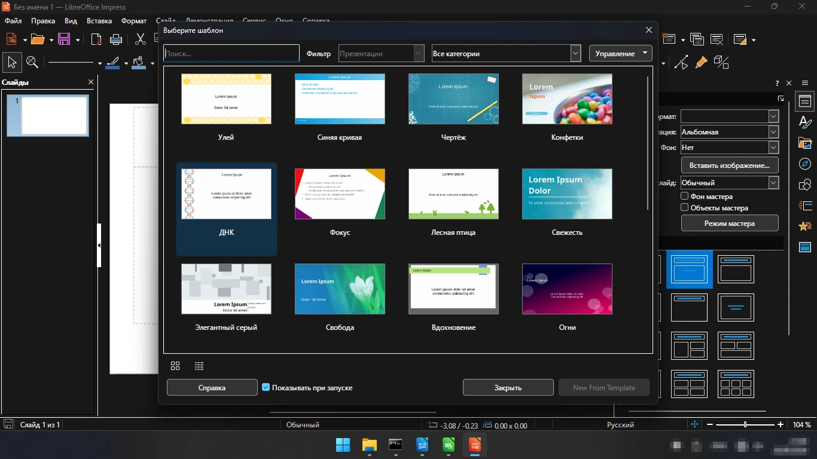Click the Режим мастера button
Image resolution: width=817 pixels, height=459 pixels.
(x=730, y=224)
